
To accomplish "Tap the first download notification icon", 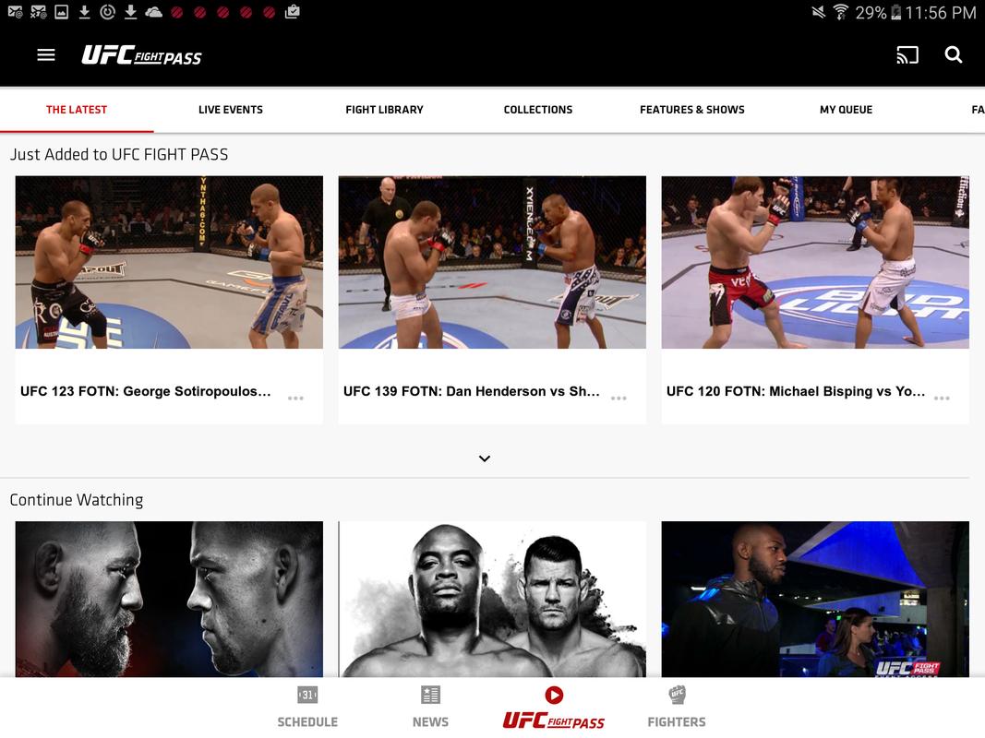I will (x=84, y=12).
